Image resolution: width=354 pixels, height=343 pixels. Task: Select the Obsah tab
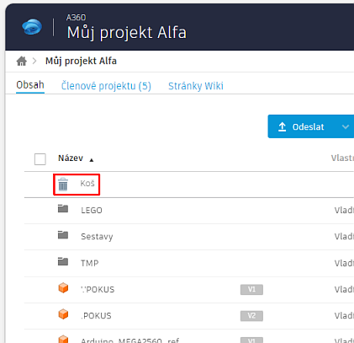[30, 85]
